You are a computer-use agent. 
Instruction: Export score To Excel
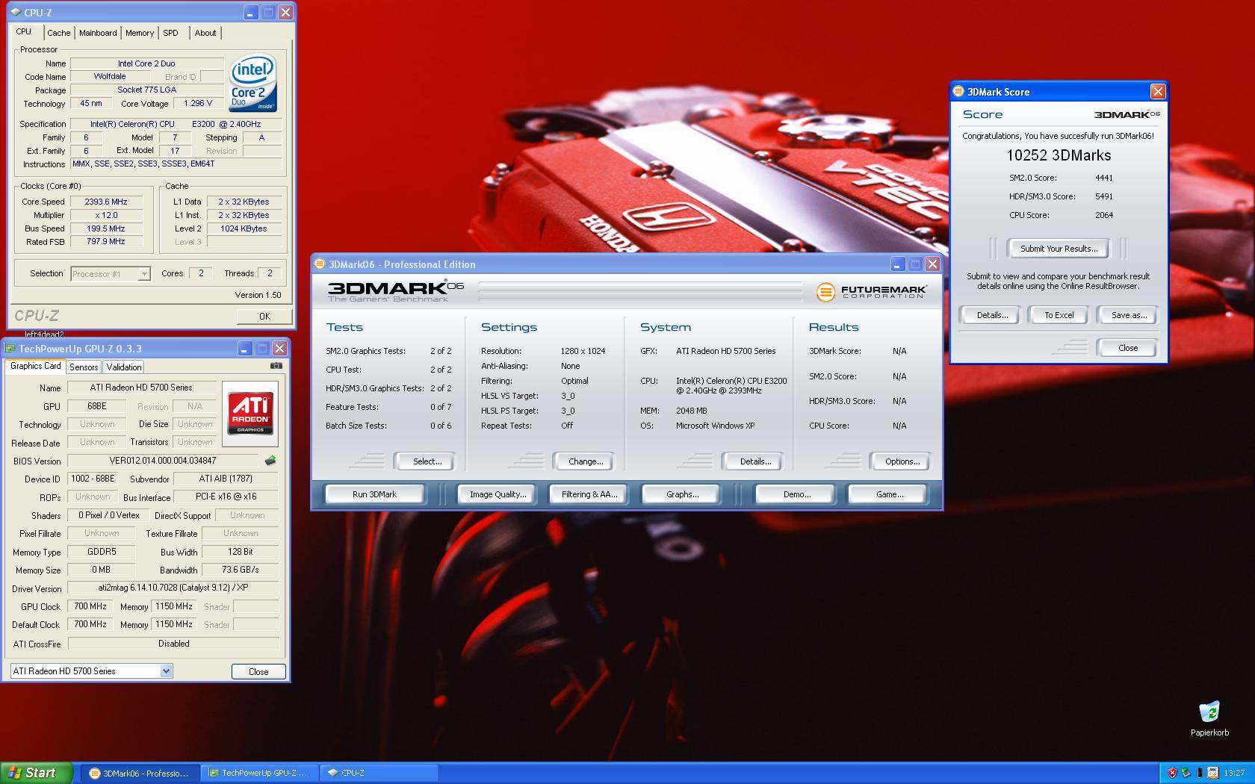(x=1059, y=315)
